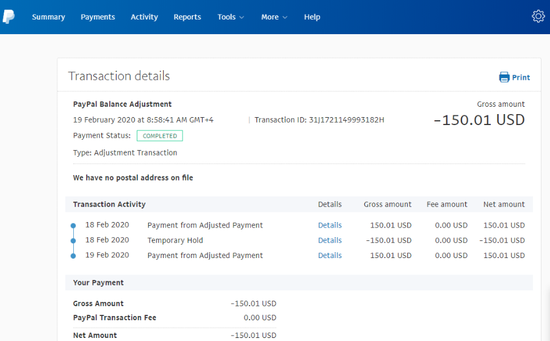Click the large -150.01 USD gross amount
Image resolution: width=550 pixels, height=341 pixels.
click(x=479, y=120)
